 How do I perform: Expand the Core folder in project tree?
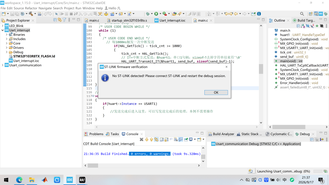click(x=6, y=43)
